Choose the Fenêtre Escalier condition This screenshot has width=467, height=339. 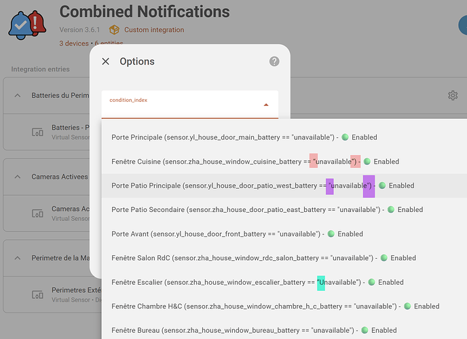pyautogui.click(x=257, y=282)
